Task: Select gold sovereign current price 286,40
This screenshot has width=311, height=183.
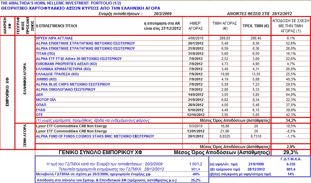Action: coord(256,38)
